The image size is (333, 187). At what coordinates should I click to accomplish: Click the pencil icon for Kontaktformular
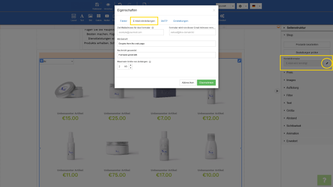click(x=327, y=63)
